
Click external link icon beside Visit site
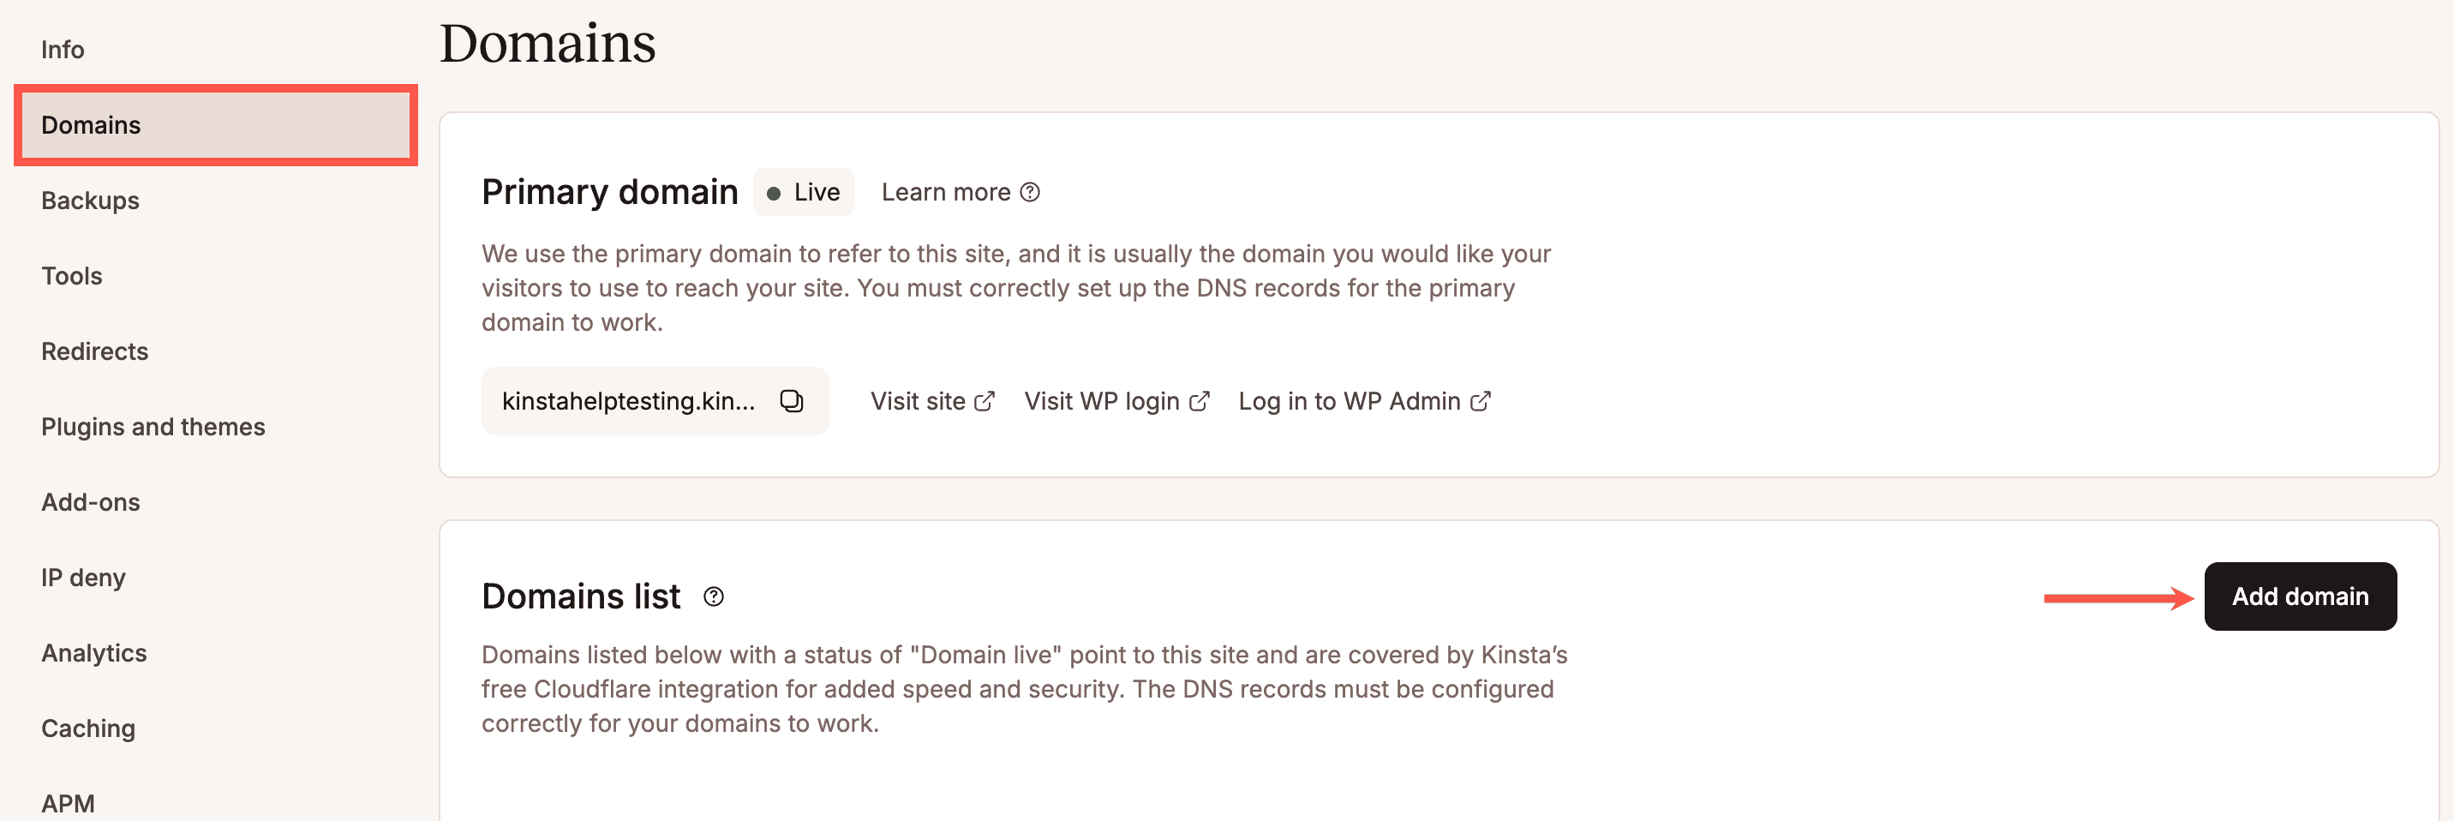click(x=984, y=401)
